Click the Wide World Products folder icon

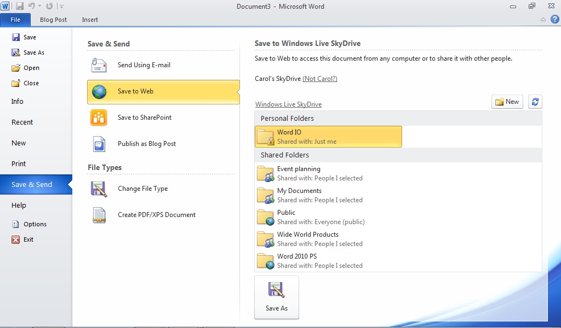pos(266,239)
